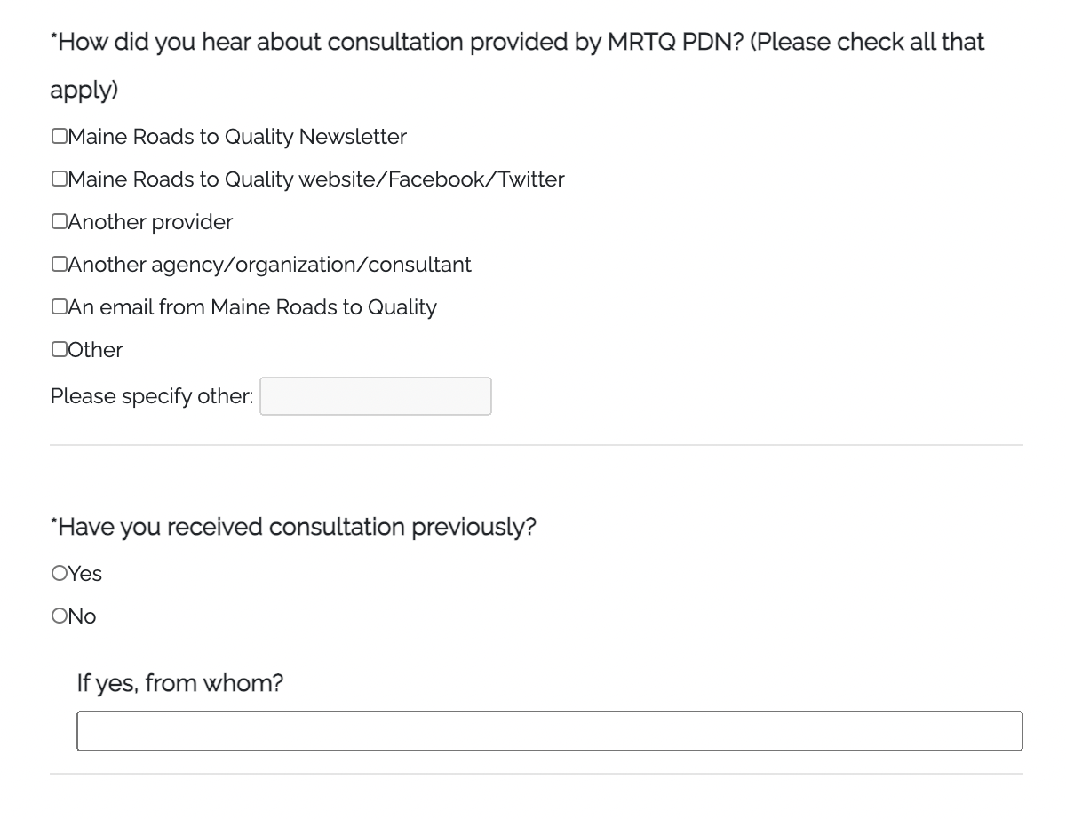
Task: Click the website/Facebook/Twitter option label text
Action: [316, 179]
